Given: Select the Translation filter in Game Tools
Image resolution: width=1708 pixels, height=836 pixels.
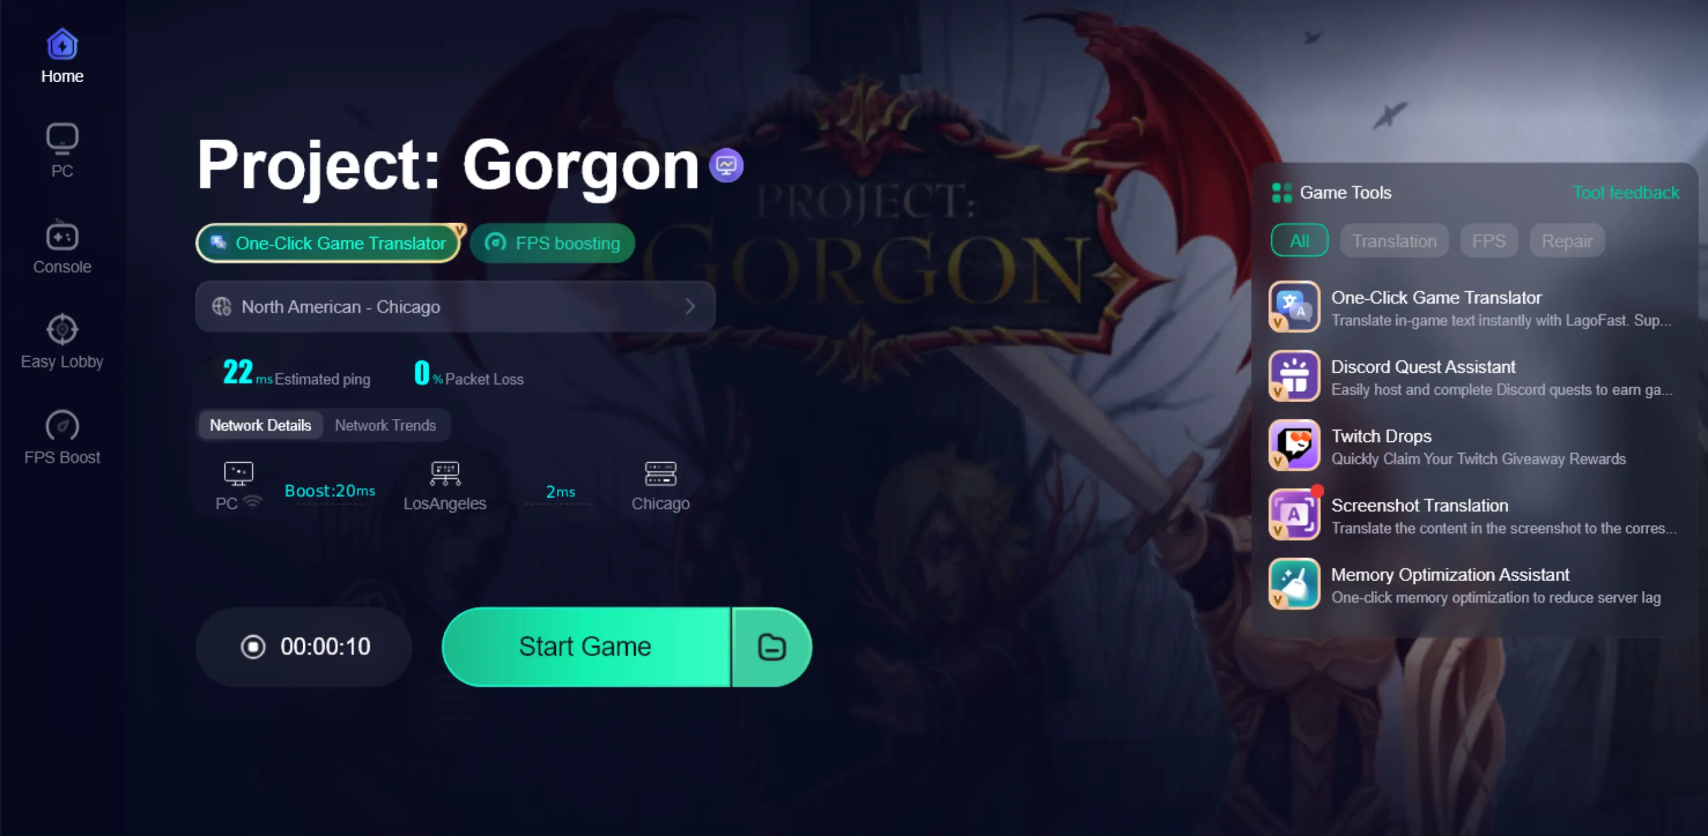Looking at the screenshot, I should [1394, 240].
